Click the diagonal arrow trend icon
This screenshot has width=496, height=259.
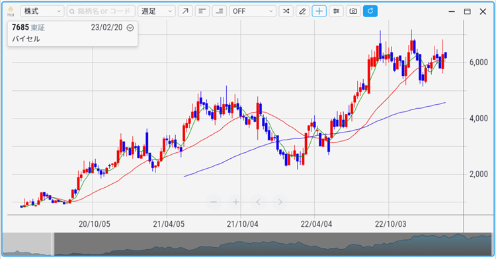point(185,11)
